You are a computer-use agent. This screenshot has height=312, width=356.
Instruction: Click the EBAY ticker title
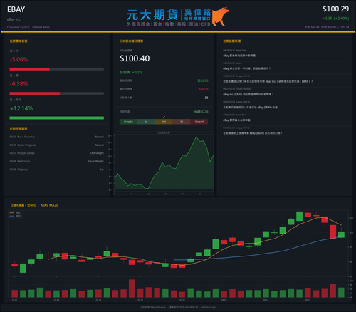pos(16,9)
